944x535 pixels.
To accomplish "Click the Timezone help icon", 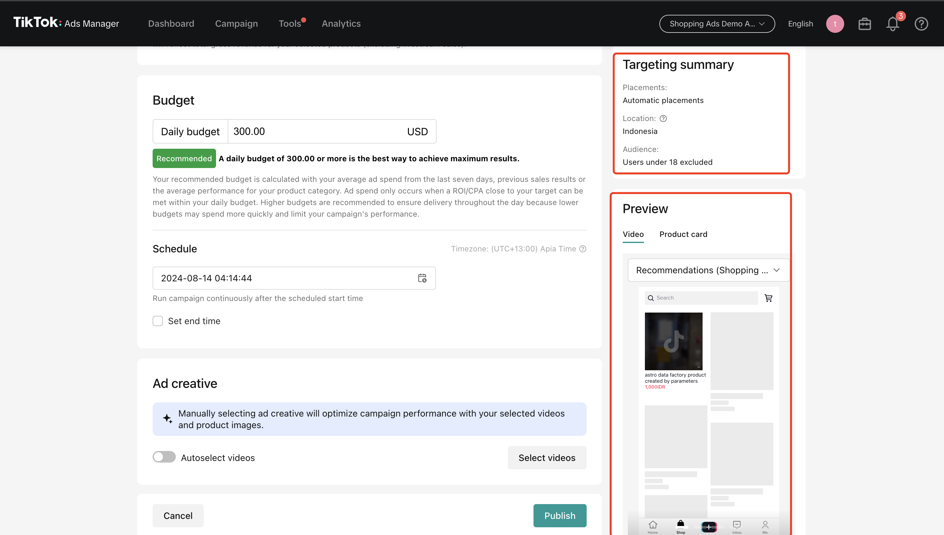I will click(x=583, y=249).
